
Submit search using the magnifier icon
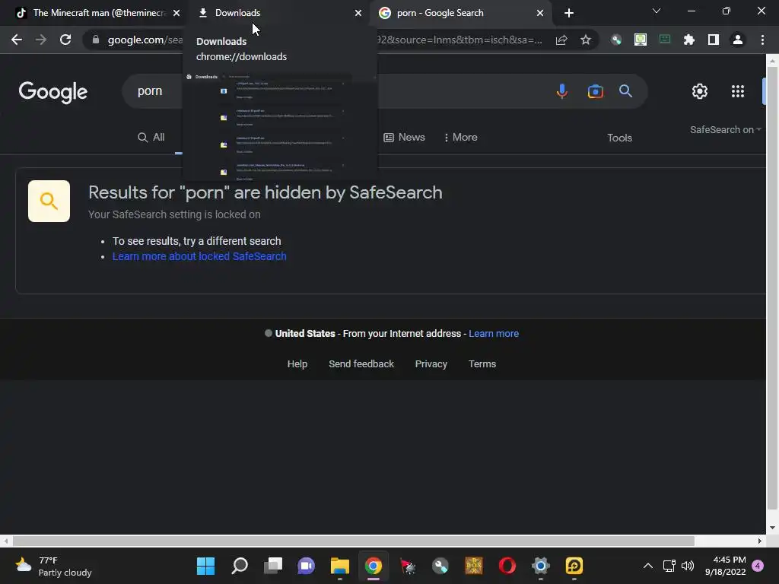pos(625,91)
